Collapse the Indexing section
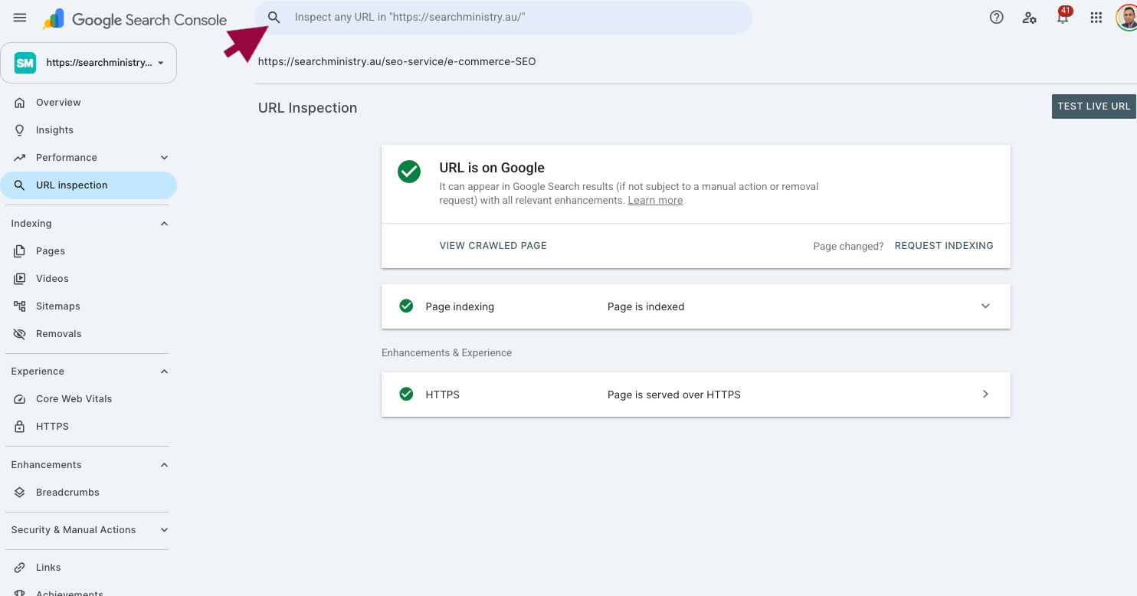This screenshot has height=596, width=1137. coord(164,224)
